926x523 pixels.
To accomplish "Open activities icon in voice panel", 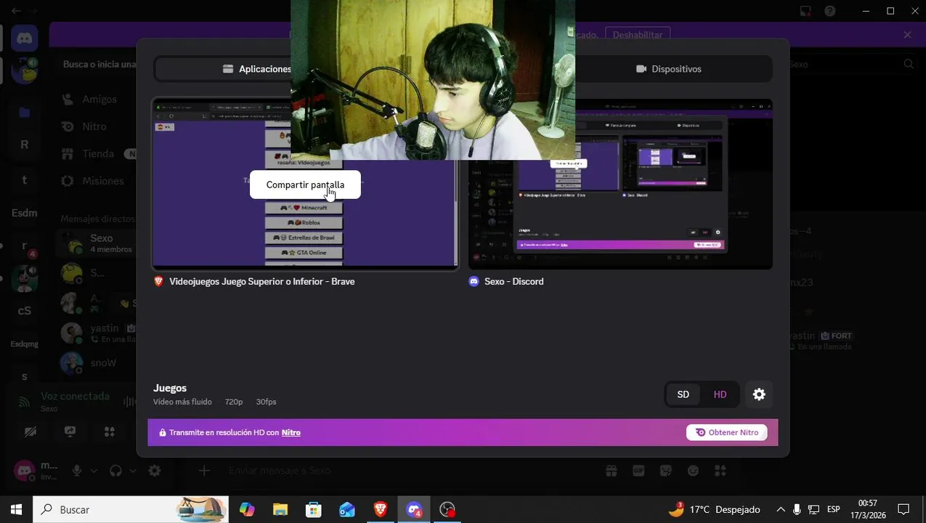I will (110, 431).
